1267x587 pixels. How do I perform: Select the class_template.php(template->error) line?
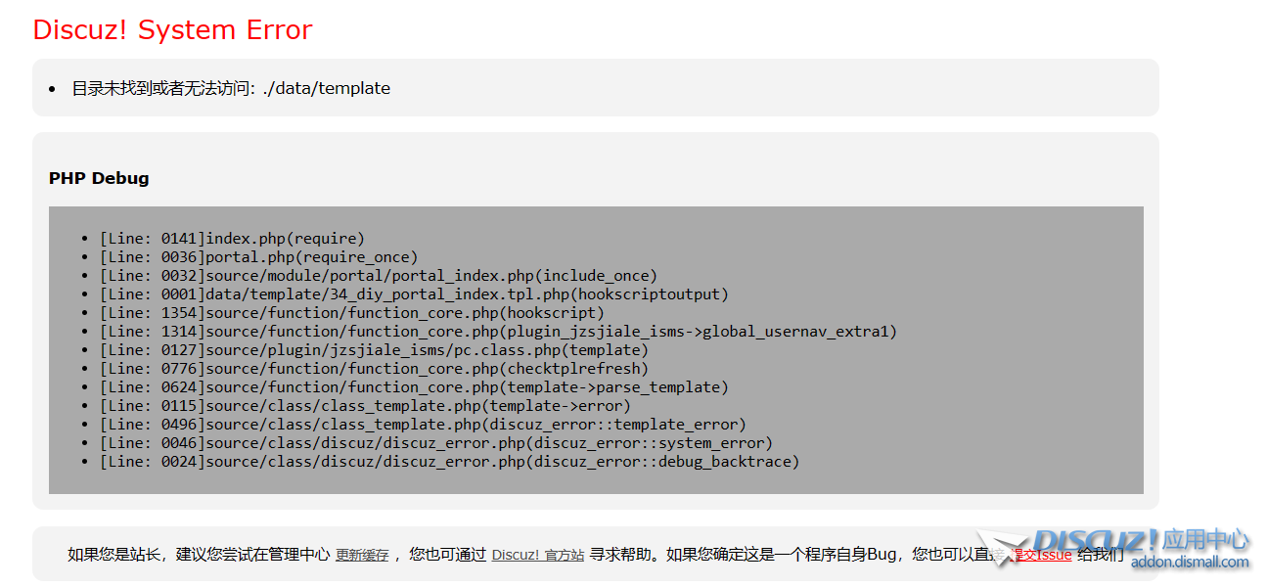[365, 405]
